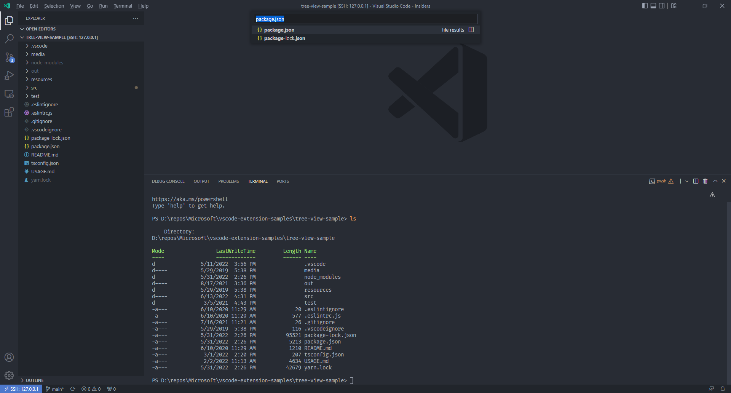The height and width of the screenshot is (393, 731).
Task: Open the Search view in sidebar
Action: [x=9, y=38]
